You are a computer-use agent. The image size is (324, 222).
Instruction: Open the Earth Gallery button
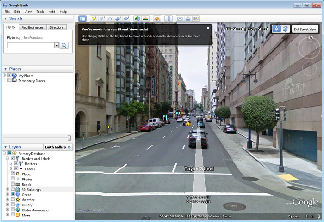tap(58, 147)
